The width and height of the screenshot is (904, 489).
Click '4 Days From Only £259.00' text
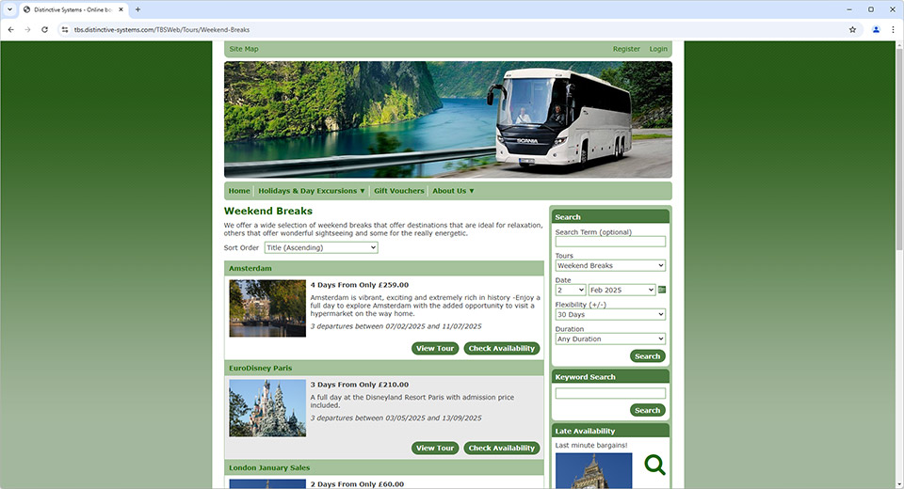[x=359, y=285]
